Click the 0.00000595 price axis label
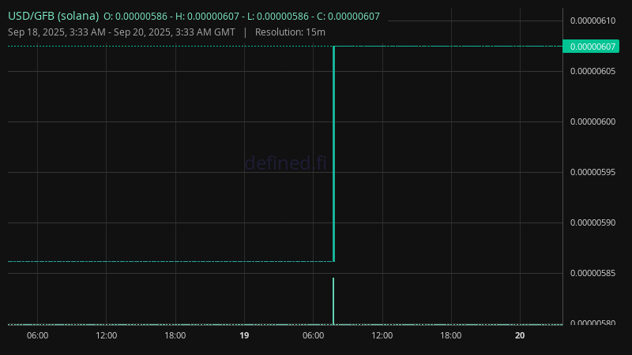The width and height of the screenshot is (632, 355). point(593,172)
